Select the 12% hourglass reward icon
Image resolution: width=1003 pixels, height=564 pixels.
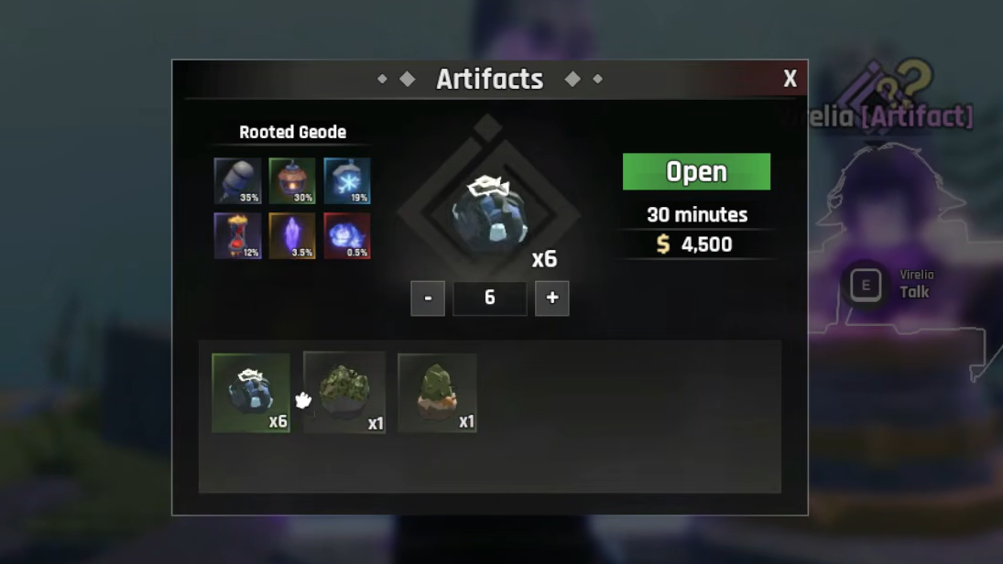coord(237,236)
